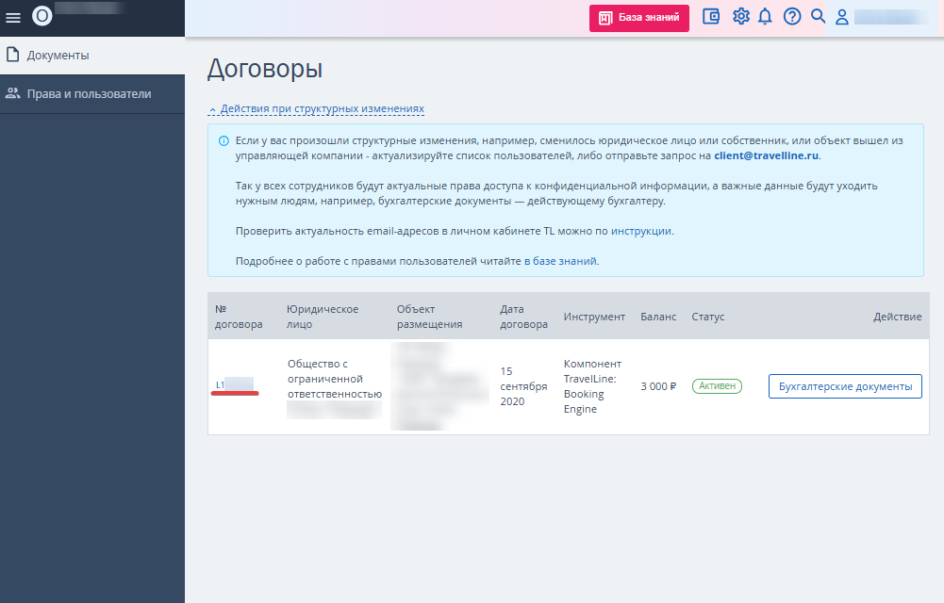Click the Объект размещения column header
This screenshot has width=944, height=603.
coord(429,317)
